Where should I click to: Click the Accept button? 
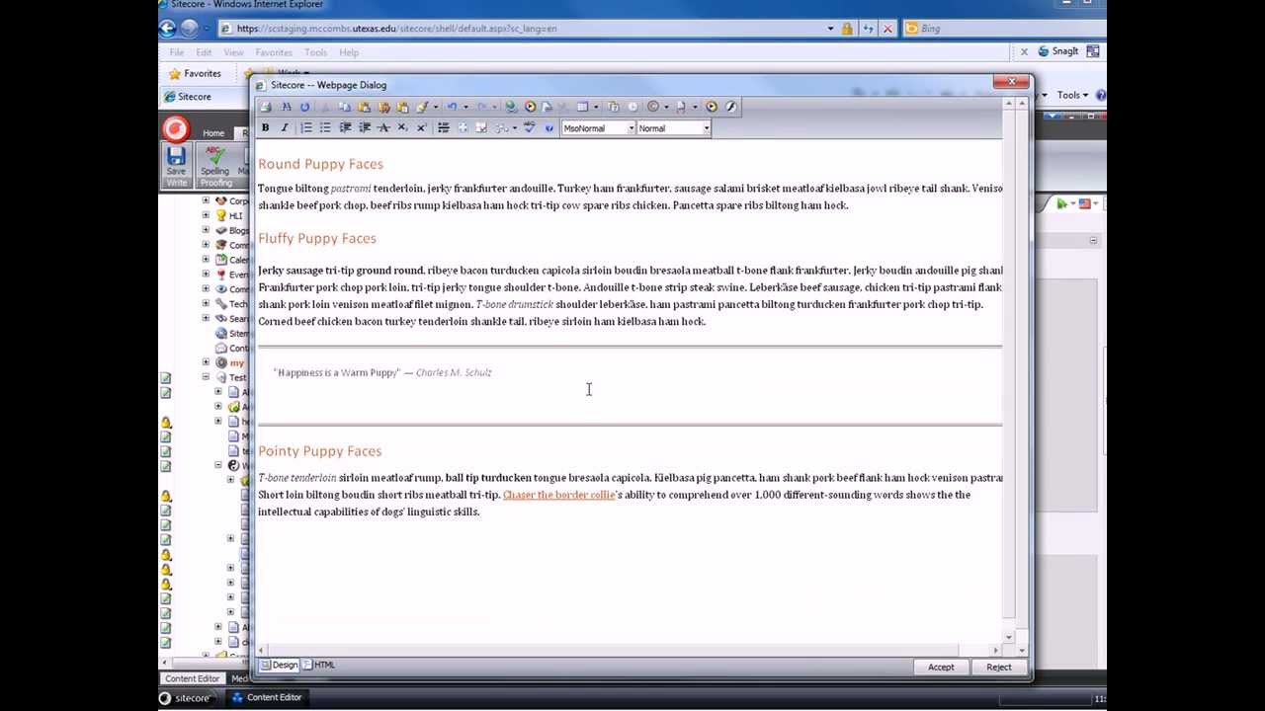click(941, 668)
